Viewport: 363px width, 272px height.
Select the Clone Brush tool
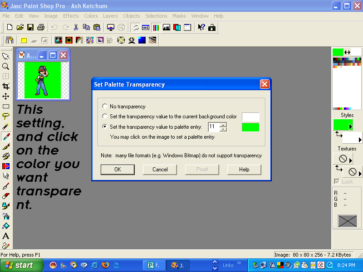[x=6, y=156]
